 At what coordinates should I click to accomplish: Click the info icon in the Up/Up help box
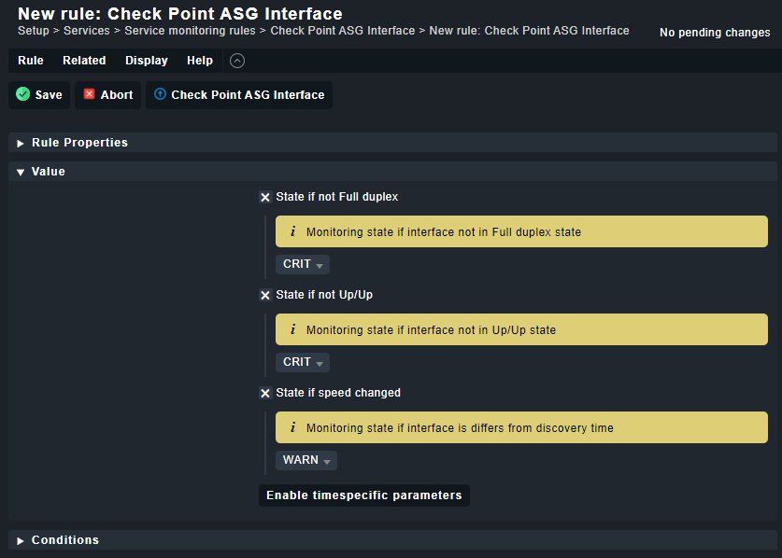pos(292,329)
